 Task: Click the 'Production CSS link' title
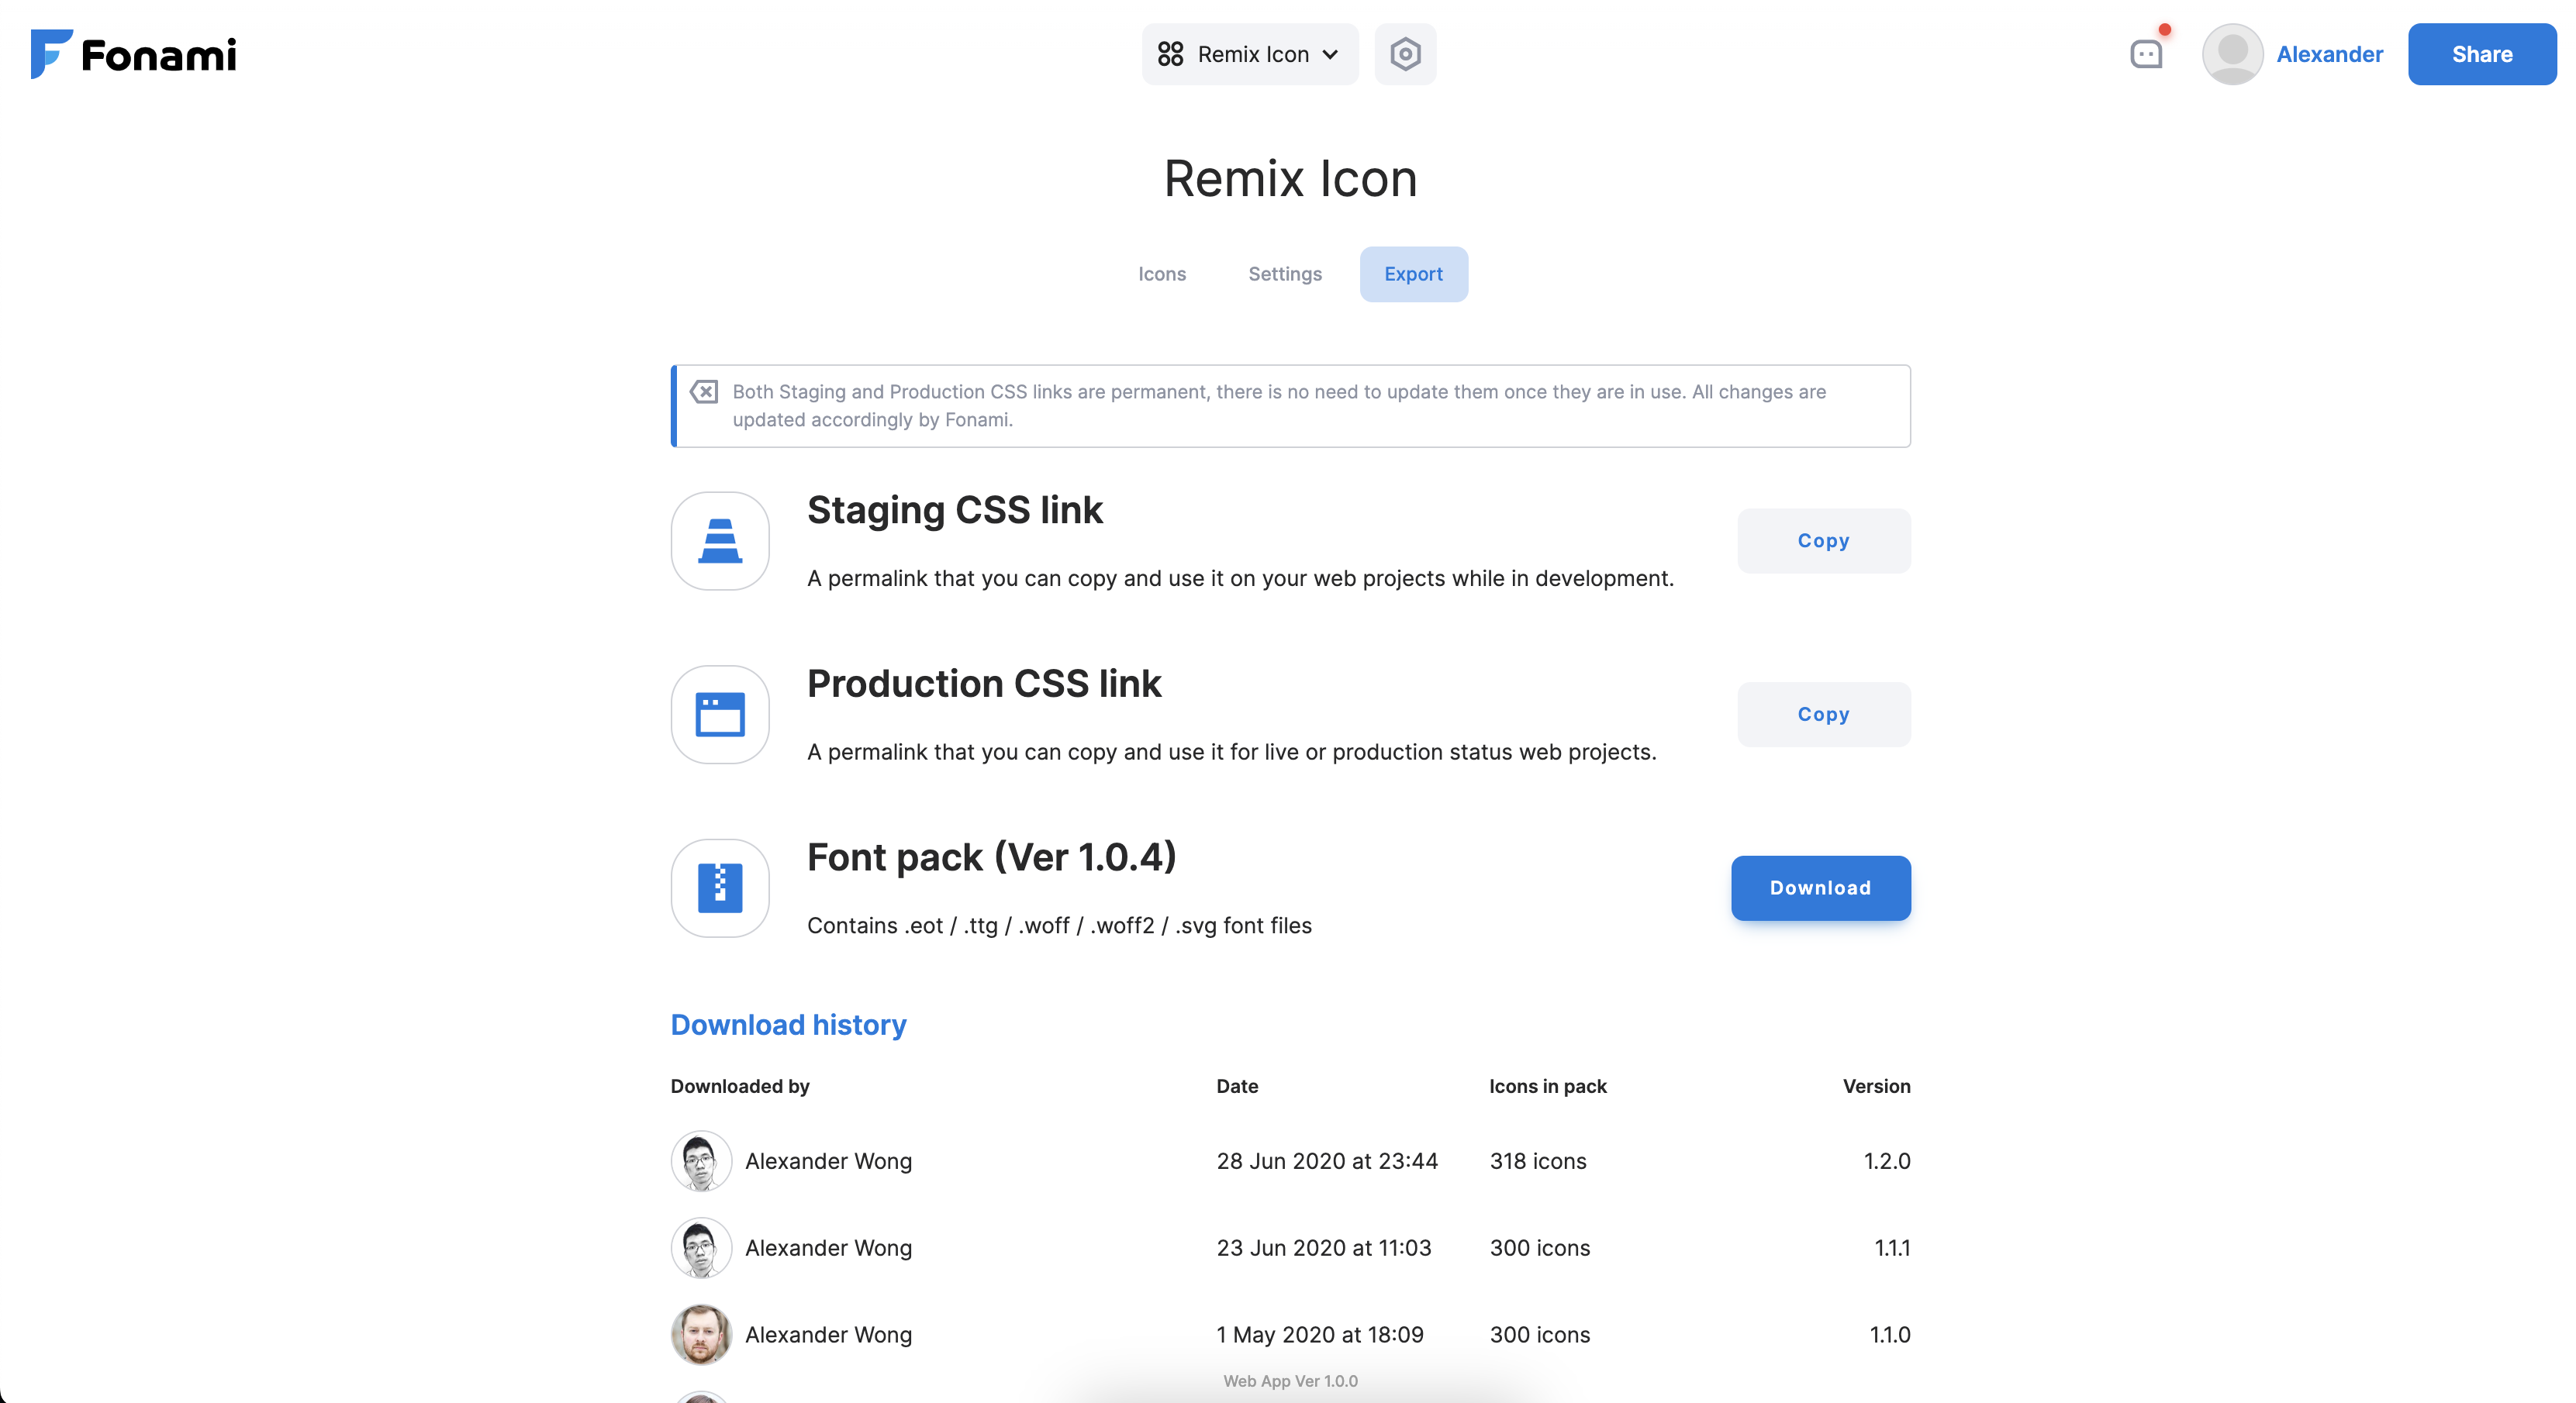[x=984, y=684]
